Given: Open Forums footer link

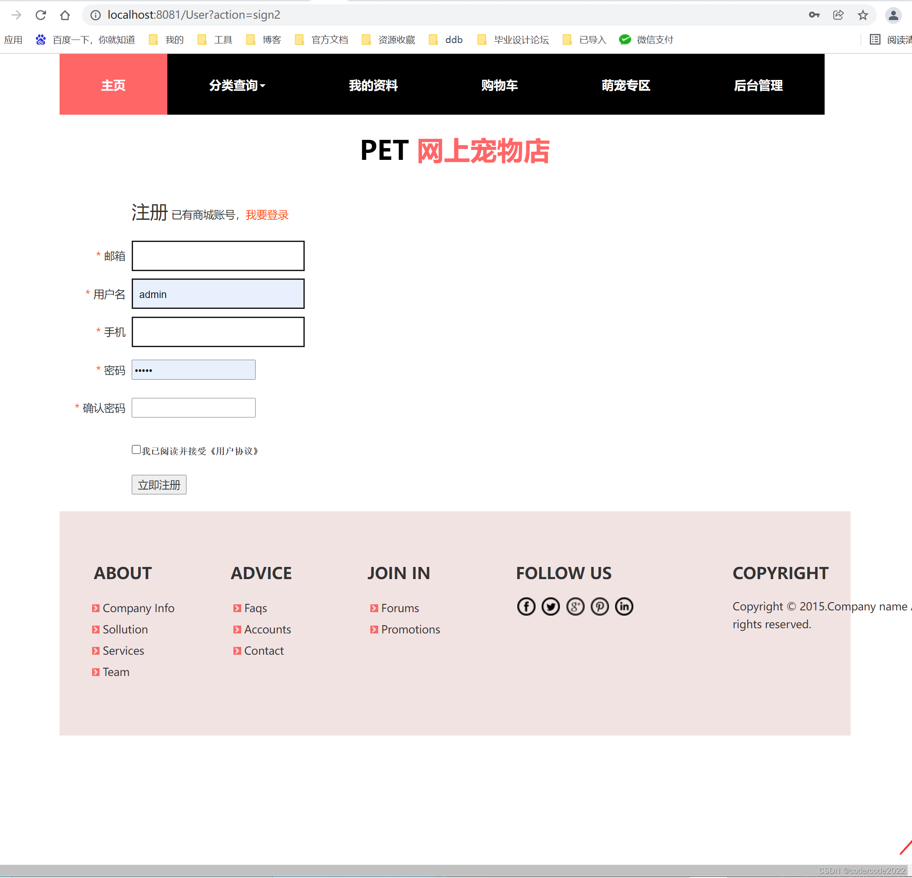Looking at the screenshot, I should point(400,608).
